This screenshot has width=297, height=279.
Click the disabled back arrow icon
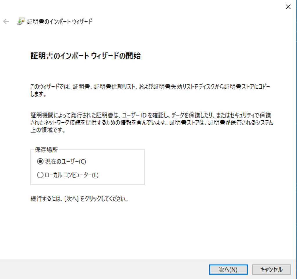click(6, 21)
